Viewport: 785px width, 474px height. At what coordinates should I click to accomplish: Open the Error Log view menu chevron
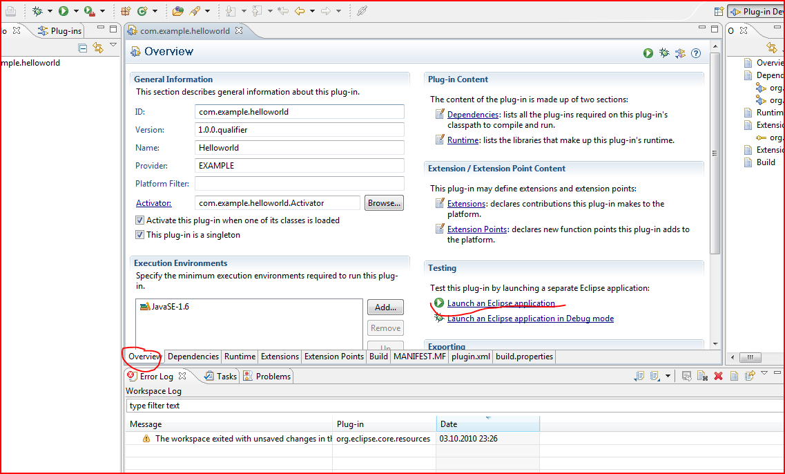click(764, 374)
